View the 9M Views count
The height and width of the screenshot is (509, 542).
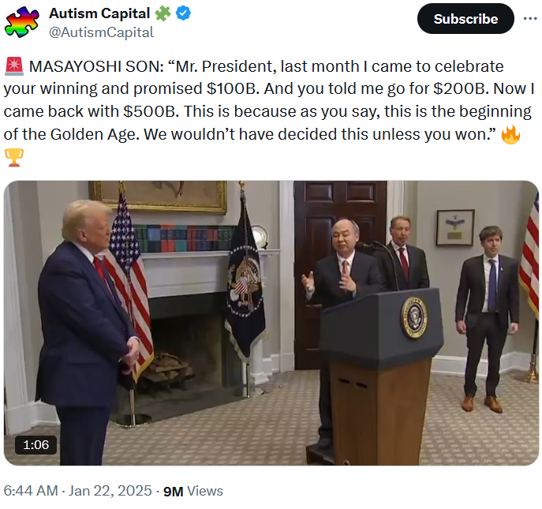point(193,491)
